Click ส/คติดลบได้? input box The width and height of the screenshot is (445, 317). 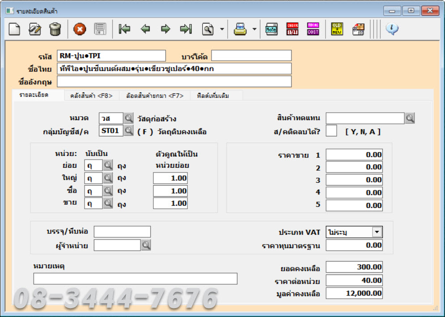tap(331, 131)
